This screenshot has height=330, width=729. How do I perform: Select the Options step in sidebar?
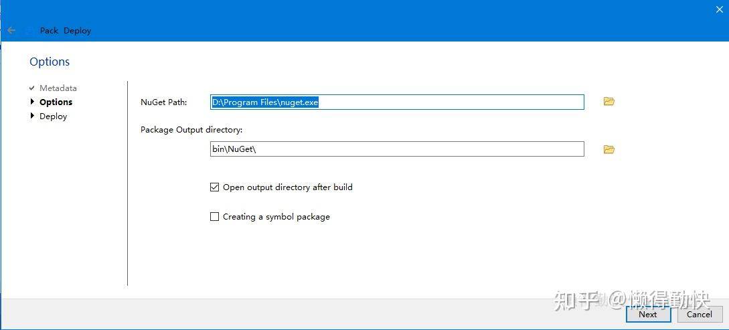[56, 102]
